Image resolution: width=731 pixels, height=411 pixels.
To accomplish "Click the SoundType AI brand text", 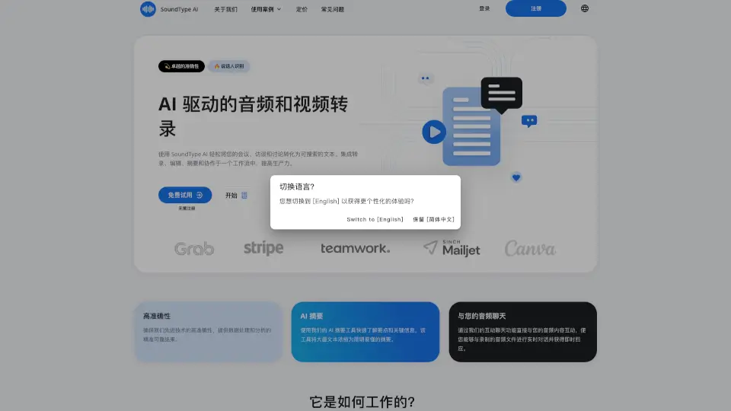I will (x=179, y=9).
